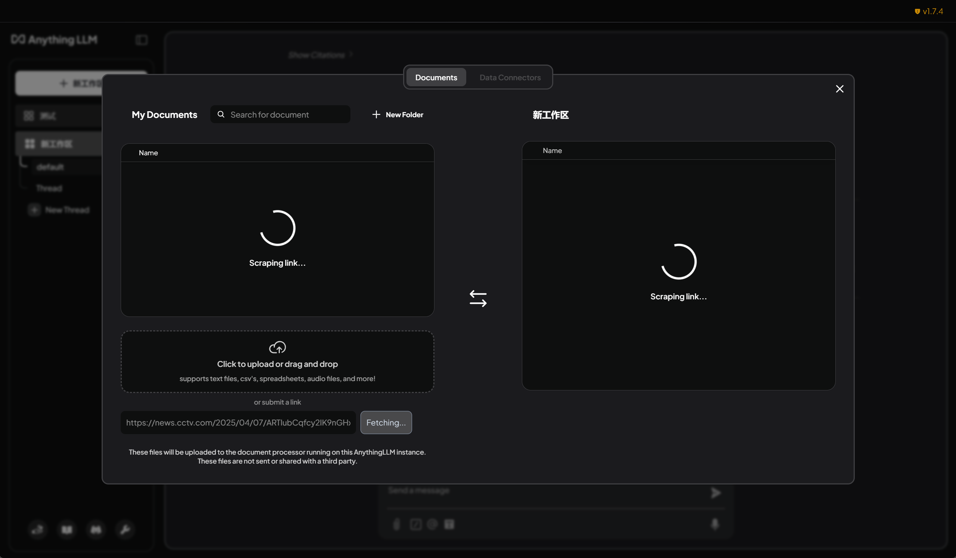Open the Data Connectors tab
This screenshot has height=558, width=956.
coord(510,77)
